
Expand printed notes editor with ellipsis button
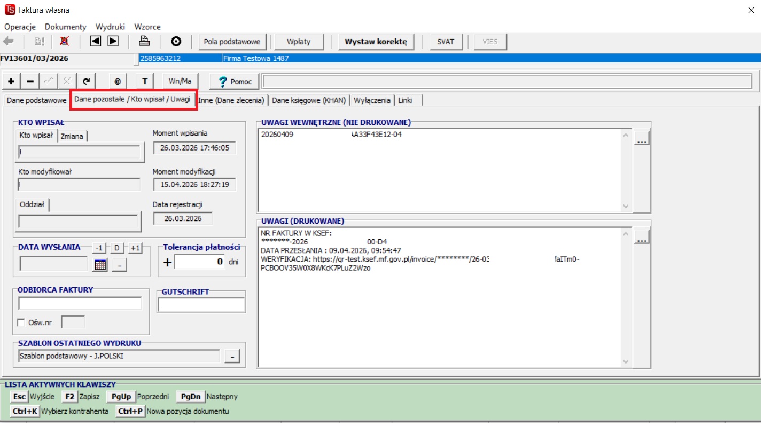(x=642, y=237)
